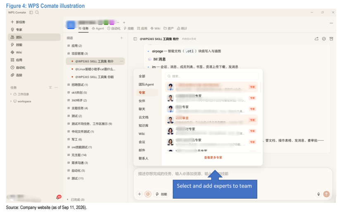Open 自动化 in the left sidebar
Image resolution: width=342 pixels, height=216 pixels.
point(18,68)
